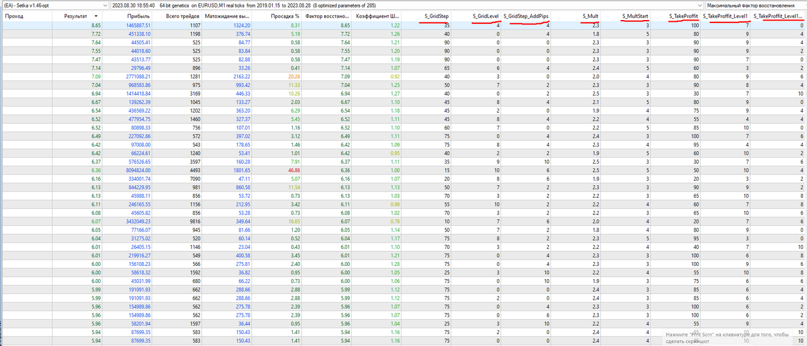Image resolution: width=807 pixels, height=346 pixels.
Task: Click the profit cell 44018.60
Action: (x=138, y=50)
